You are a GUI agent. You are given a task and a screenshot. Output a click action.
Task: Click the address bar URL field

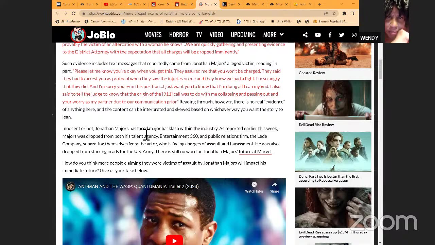[x=204, y=13]
